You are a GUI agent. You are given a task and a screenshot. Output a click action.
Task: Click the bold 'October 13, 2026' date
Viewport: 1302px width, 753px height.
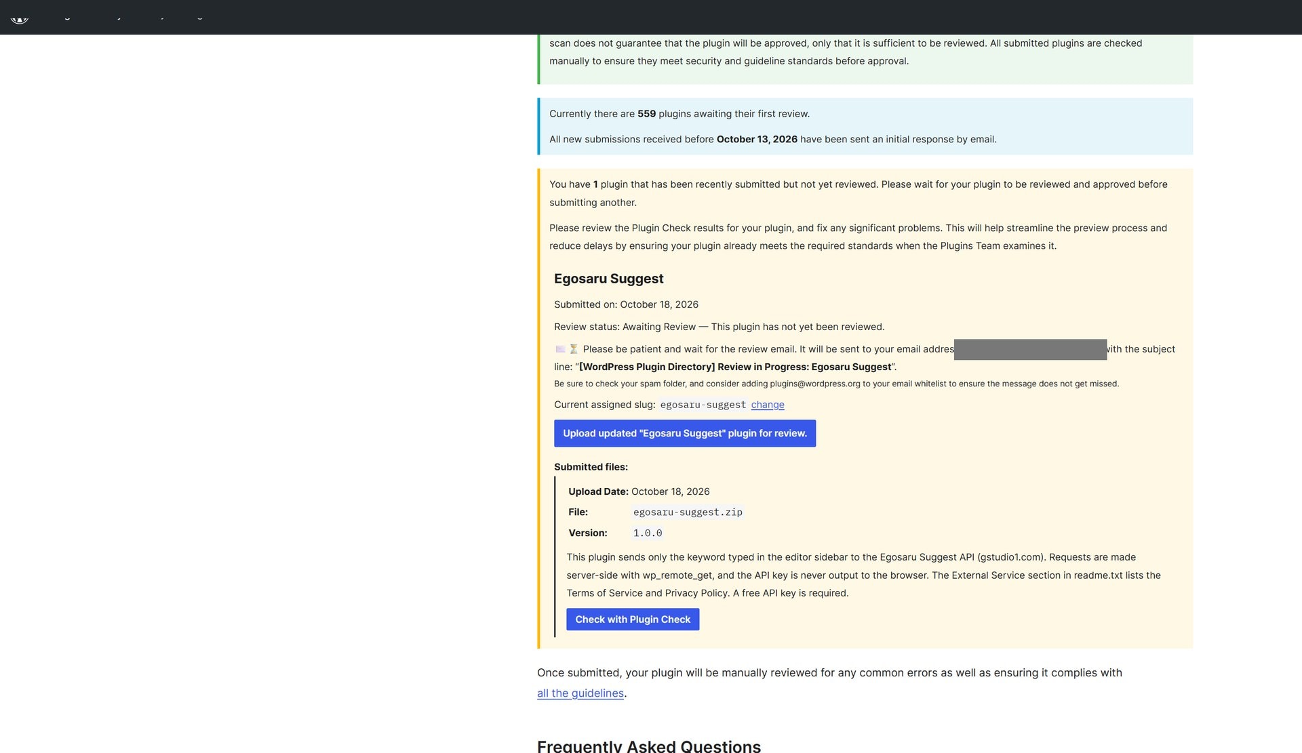click(757, 140)
